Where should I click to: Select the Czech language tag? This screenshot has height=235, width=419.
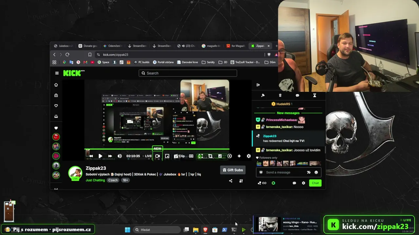[x=113, y=180]
